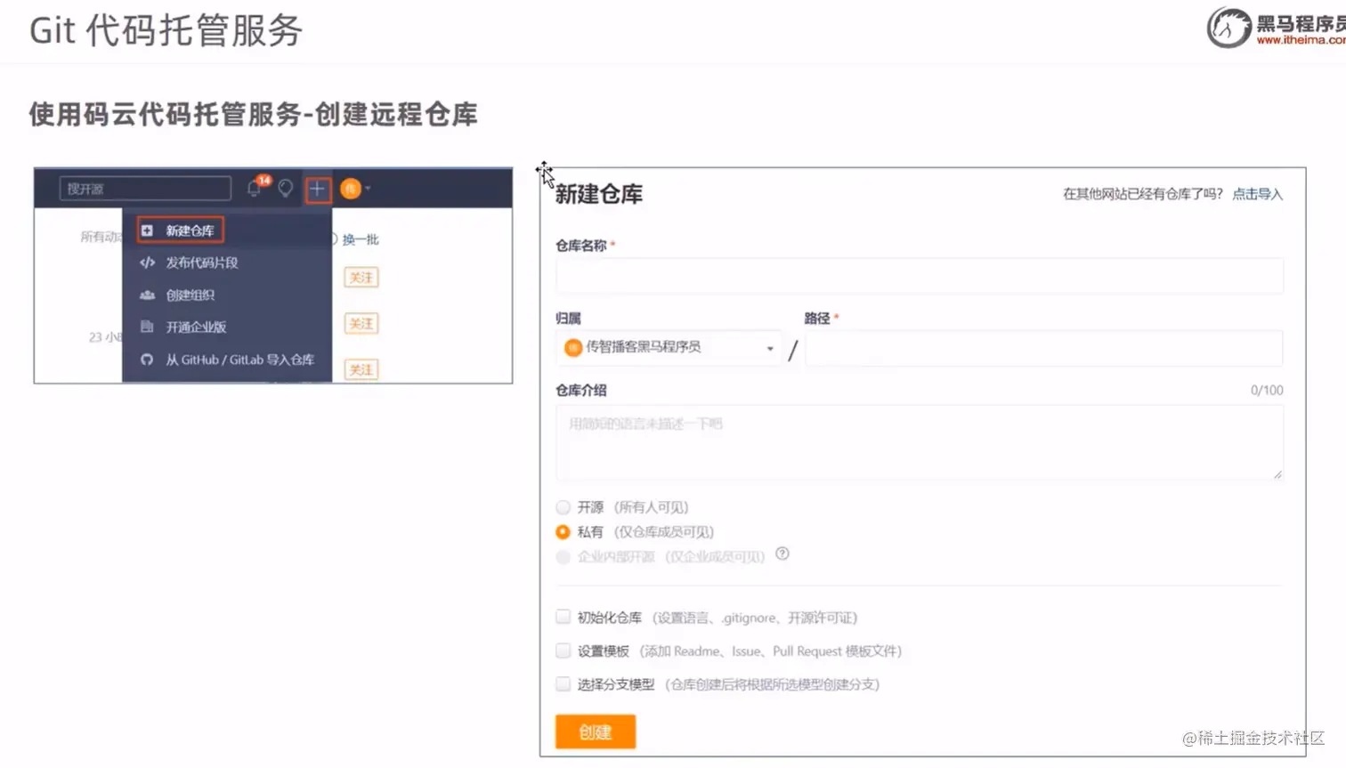The image size is (1346, 768).
Task: Click the document icon beside 开通企业版
Action: click(147, 326)
